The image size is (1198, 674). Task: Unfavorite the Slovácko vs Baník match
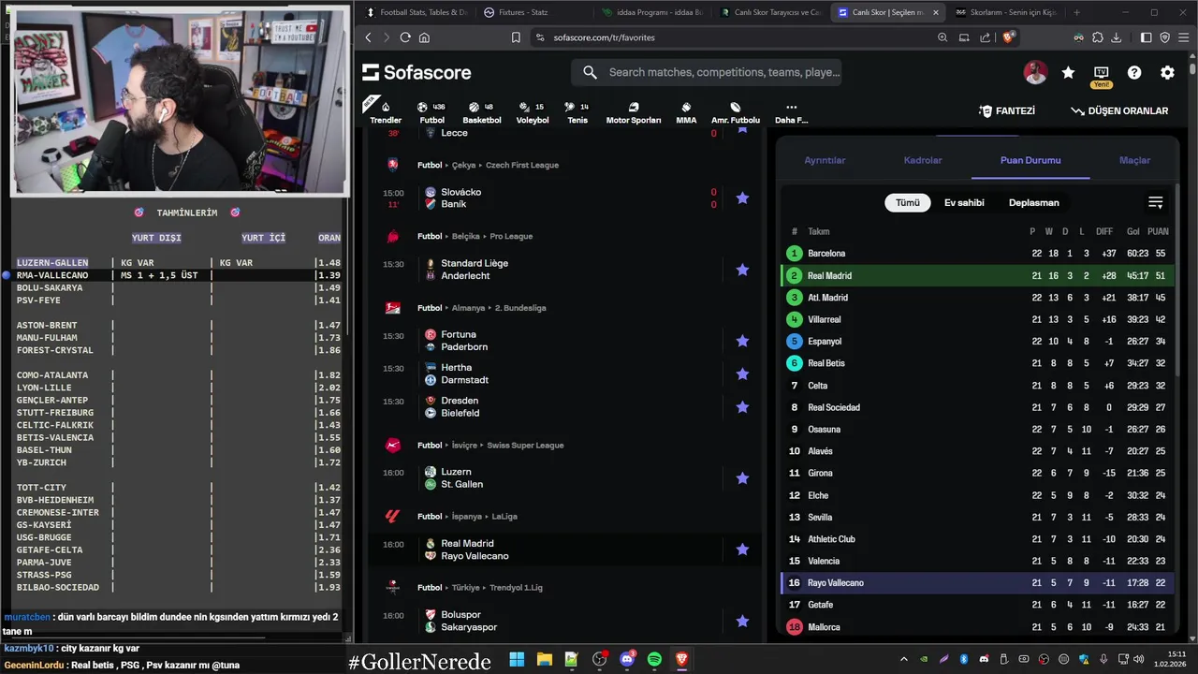742,198
